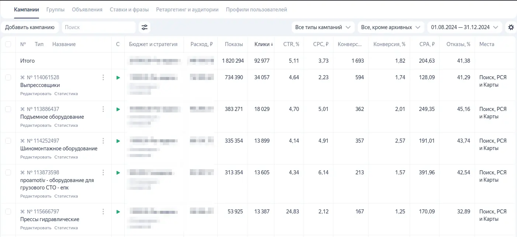Expand the Все типы кампаний dropdown
The width and height of the screenshot is (517, 237).
click(323, 27)
